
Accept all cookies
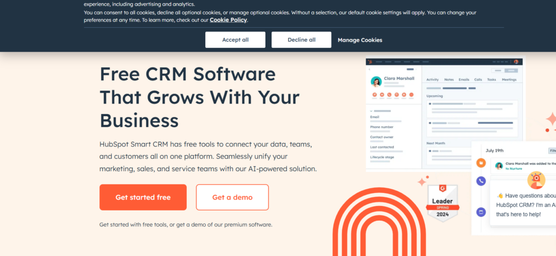235,40
